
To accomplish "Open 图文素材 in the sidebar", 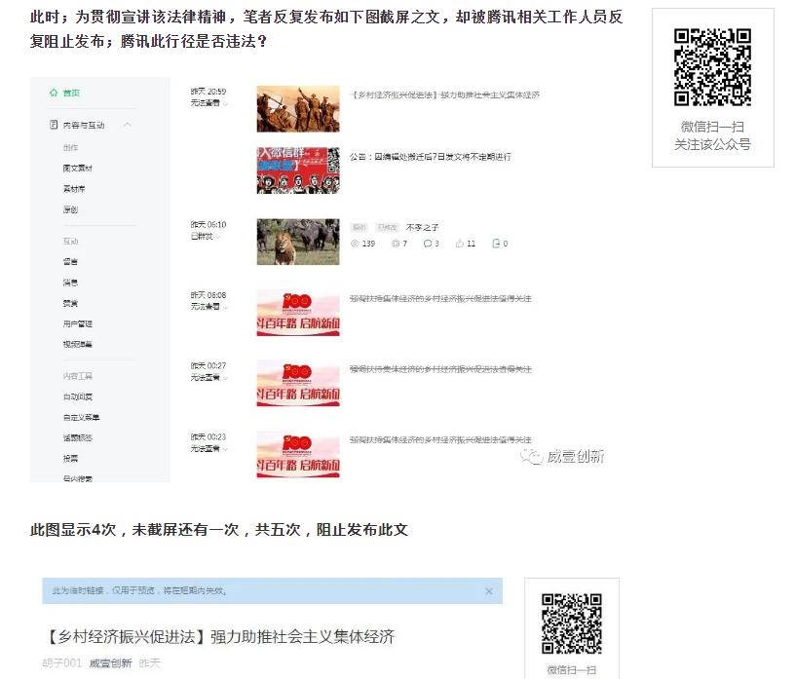I will [78, 169].
